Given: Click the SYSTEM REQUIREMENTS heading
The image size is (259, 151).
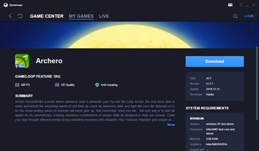Looking at the screenshot, I should point(207,108).
